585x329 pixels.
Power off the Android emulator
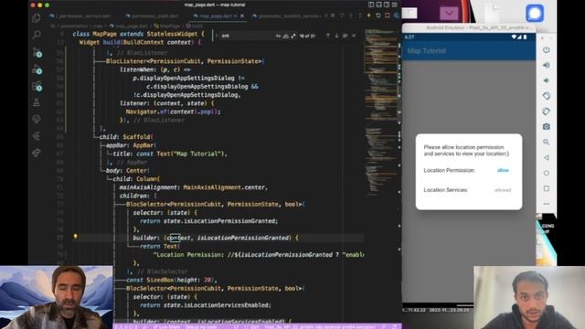[547, 49]
